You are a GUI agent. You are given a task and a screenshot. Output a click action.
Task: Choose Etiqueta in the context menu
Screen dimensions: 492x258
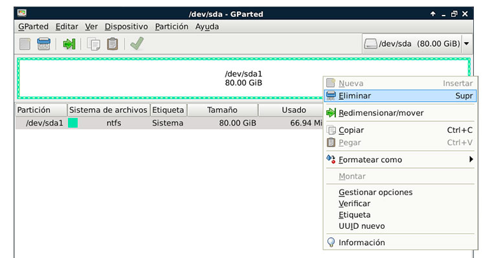pos(400,215)
